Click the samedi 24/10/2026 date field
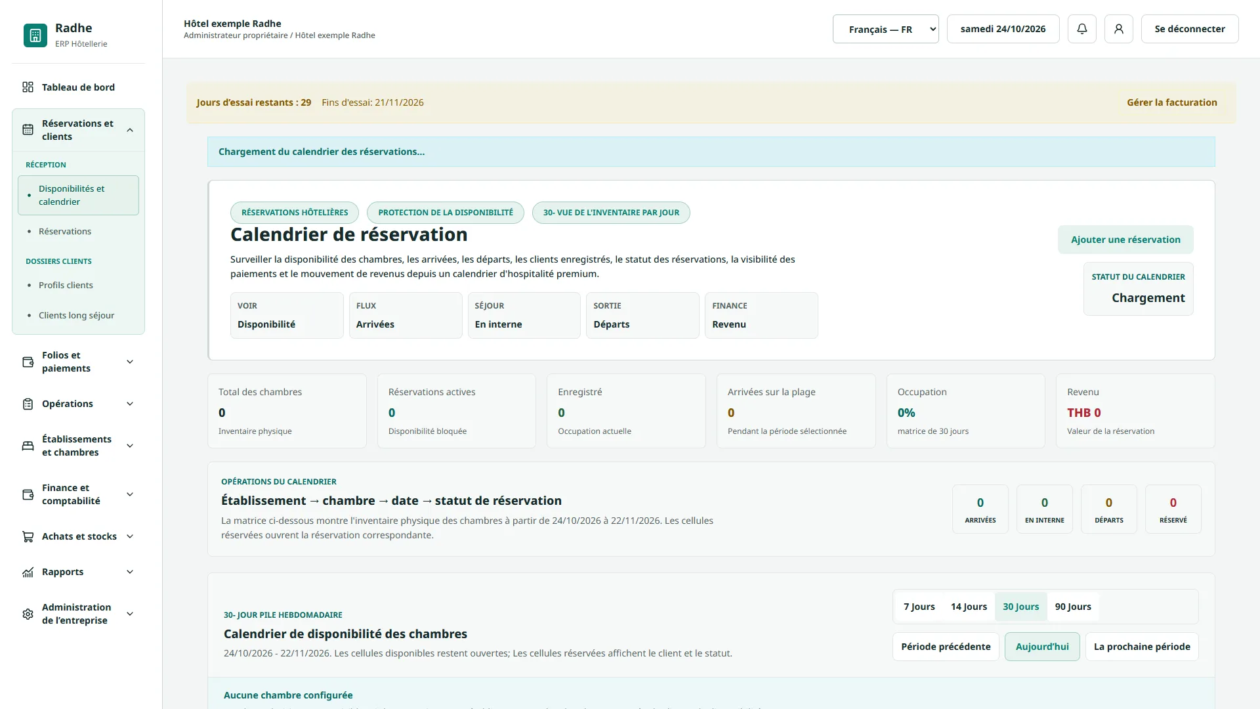1260x709 pixels. tap(1003, 29)
